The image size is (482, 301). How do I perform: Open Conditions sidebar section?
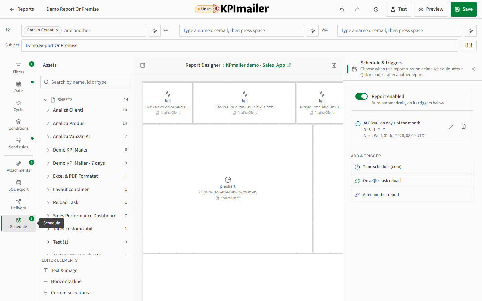(19, 125)
